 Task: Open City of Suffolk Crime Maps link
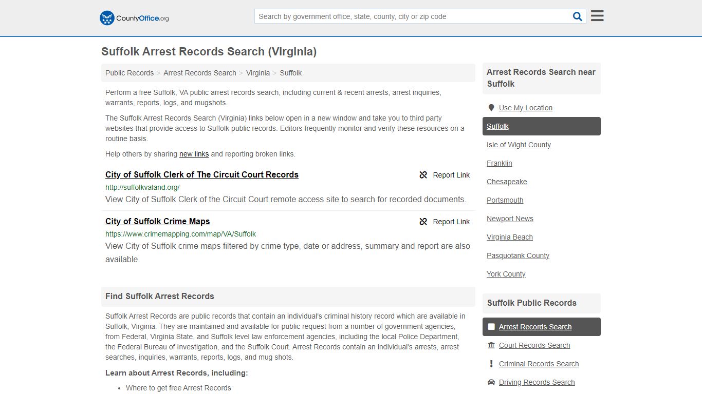[x=158, y=221]
